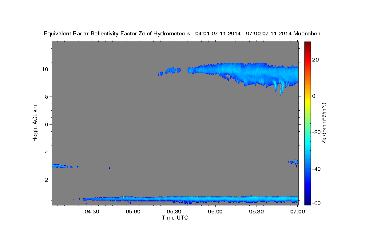Screen dimensions: 369x246
Task: Click the plot title 'Equivalent Radar Reflectivity Factor Ze of Hydrometeors'
Action: [x=117, y=34]
